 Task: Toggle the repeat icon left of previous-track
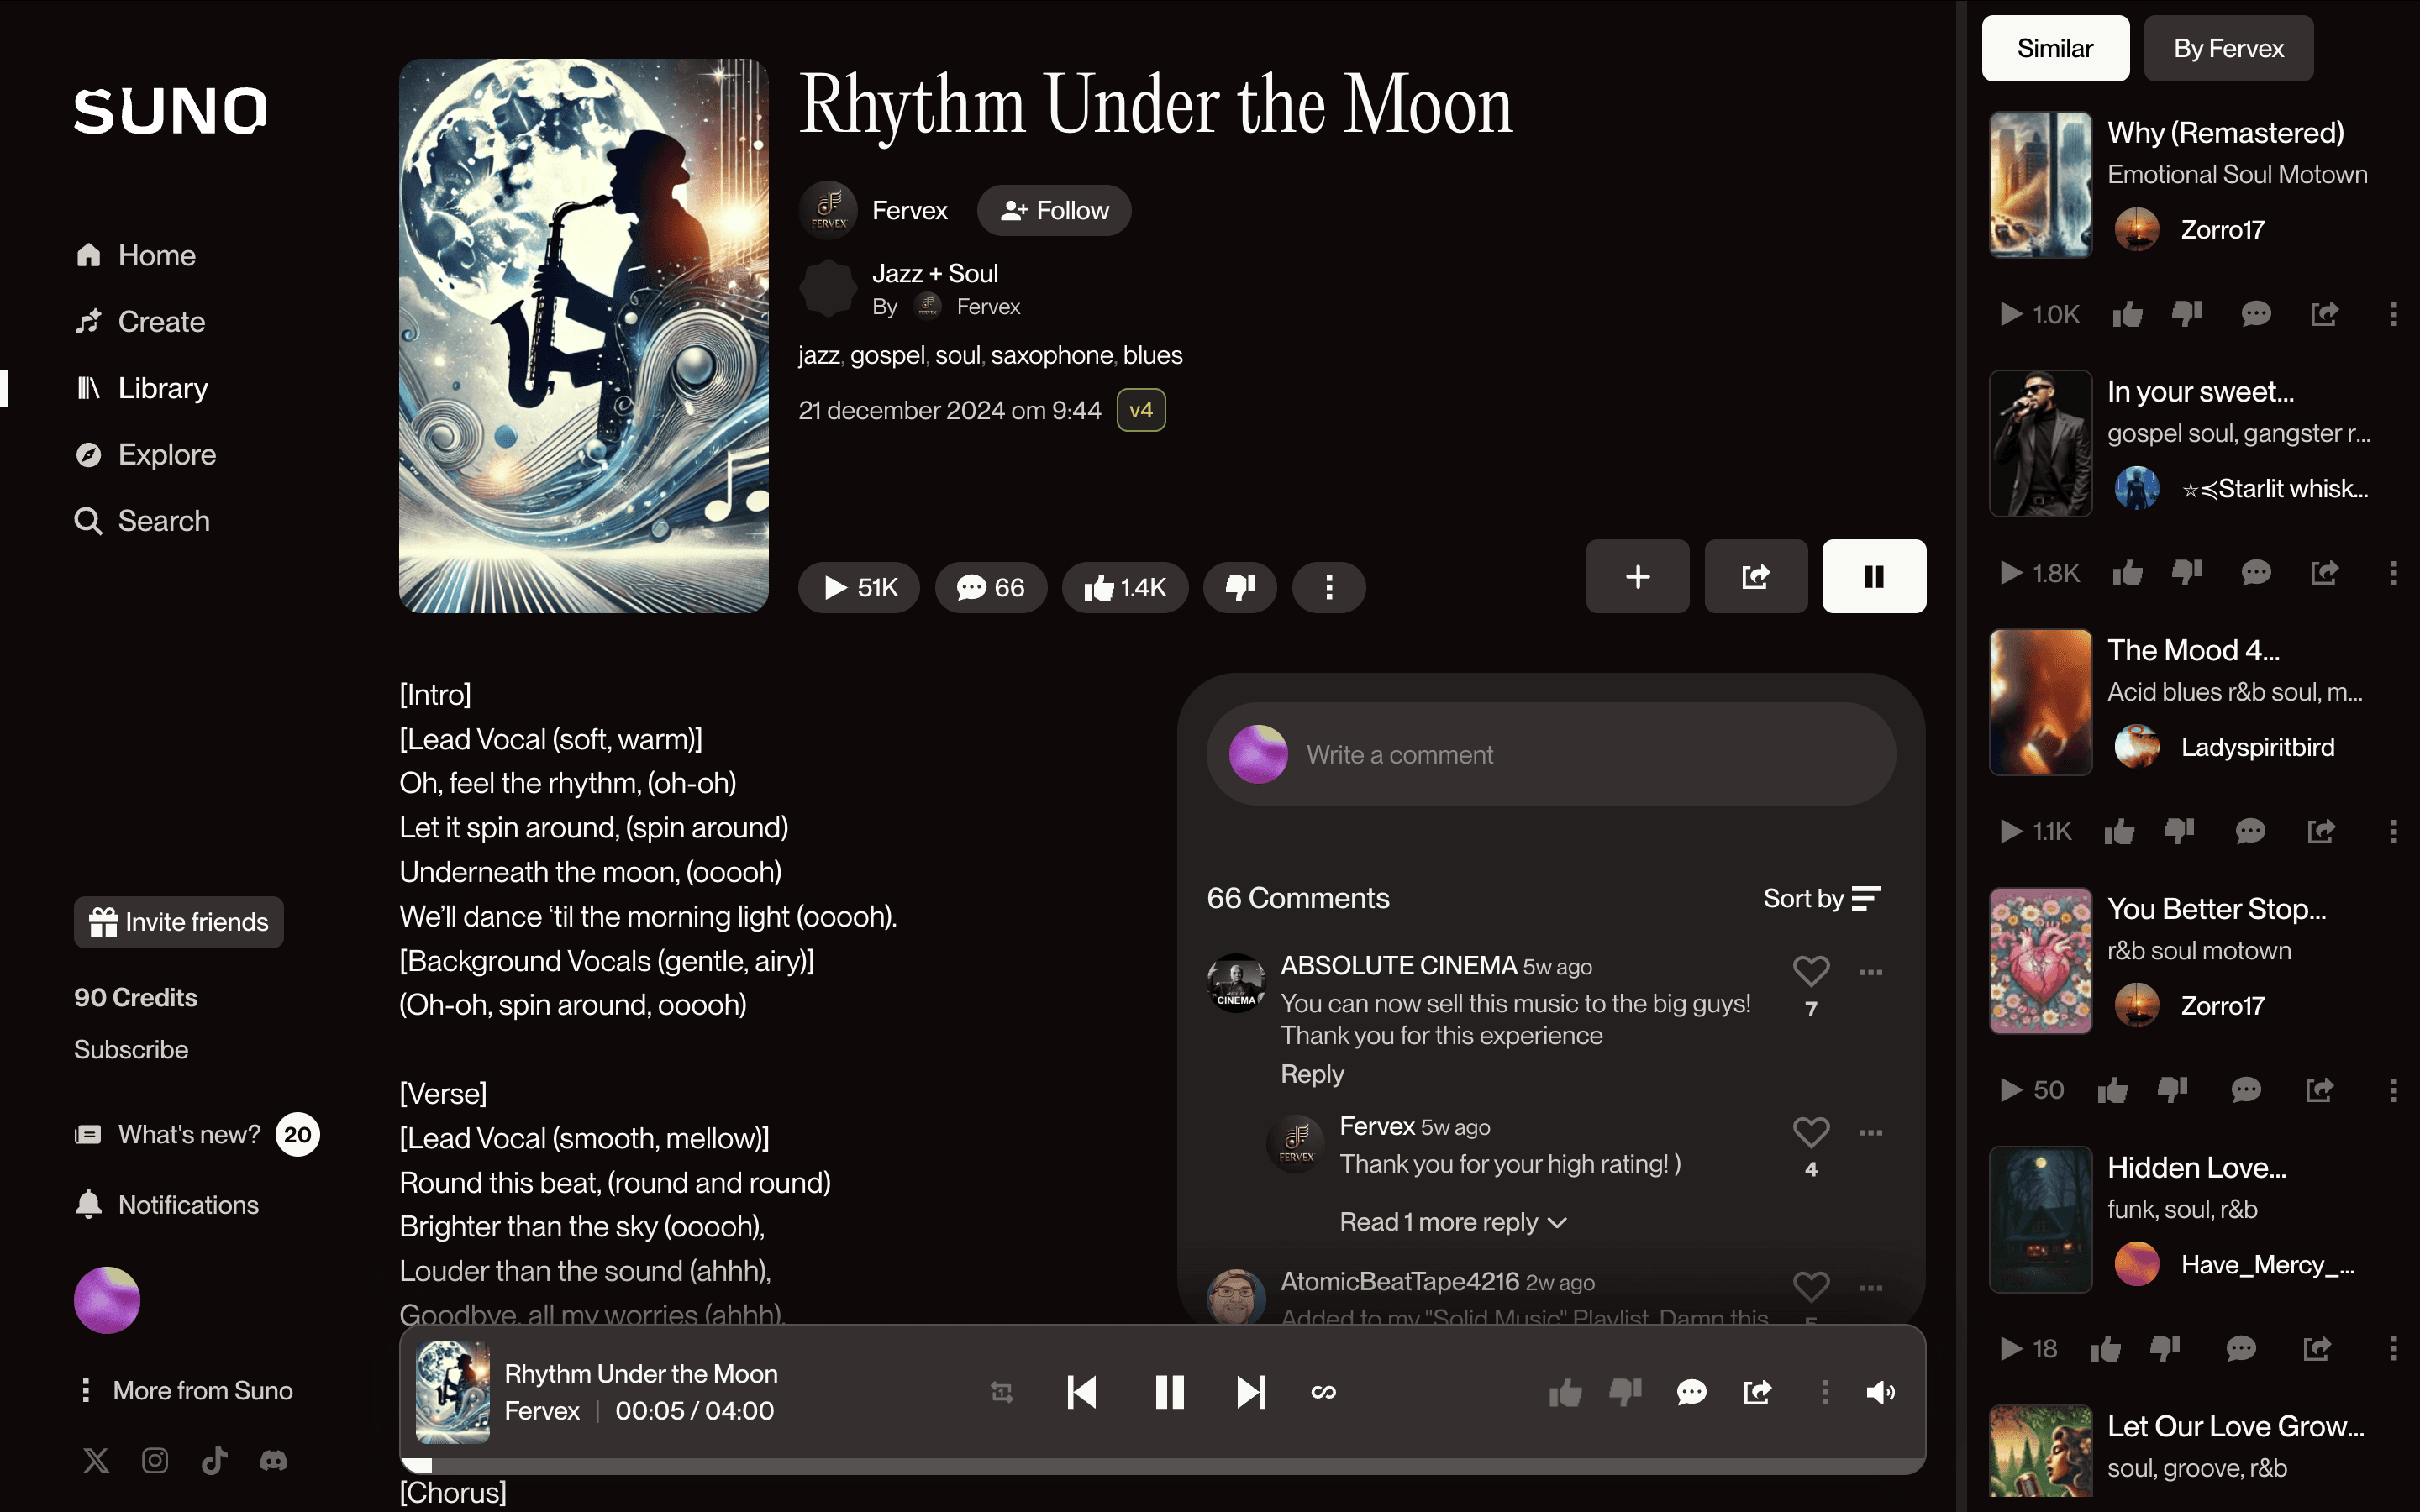(x=1001, y=1392)
